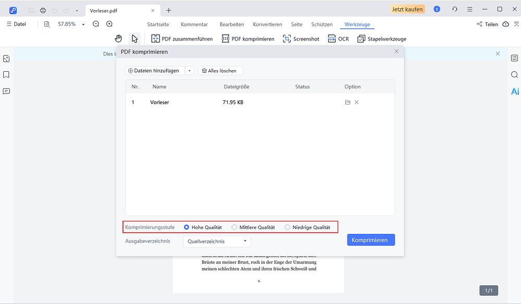This screenshot has height=304, width=521.
Task: Click the Screenshot tool
Action: (301, 39)
